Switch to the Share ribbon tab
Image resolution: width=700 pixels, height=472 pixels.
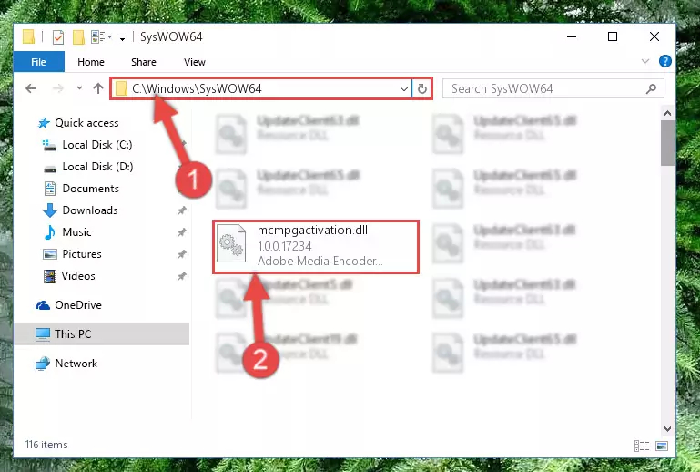click(144, 62)
